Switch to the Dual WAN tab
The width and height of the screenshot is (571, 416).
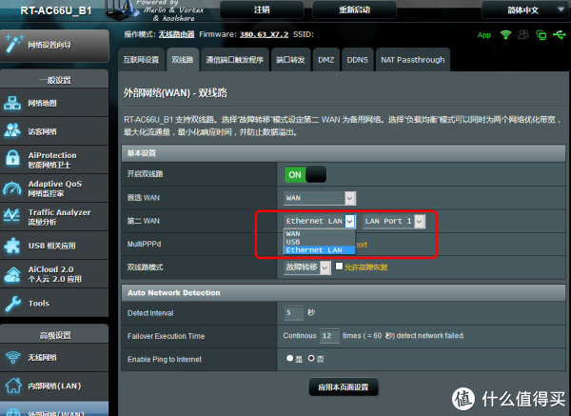183,60
